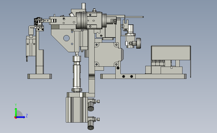Click the blue Z axis arrow of the triad
217x133 pixels.
tap(21, 117)
